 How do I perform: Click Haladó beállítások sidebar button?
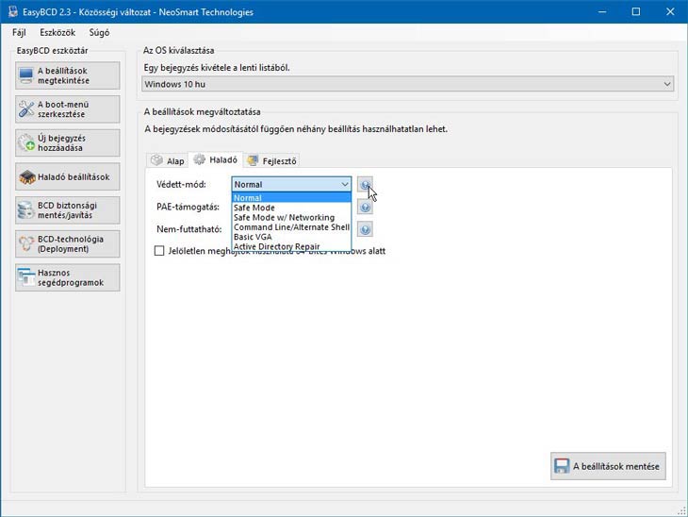click(x=68, y=176)
